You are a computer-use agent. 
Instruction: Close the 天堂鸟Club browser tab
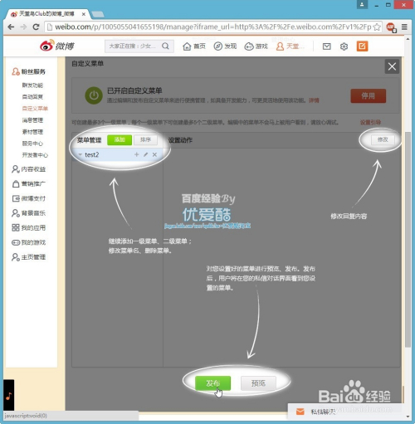pyautogui.click(x=84, y=14)
